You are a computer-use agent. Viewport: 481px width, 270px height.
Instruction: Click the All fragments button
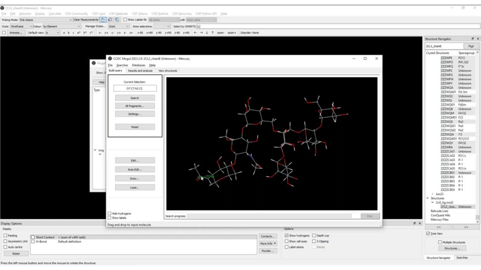coord(135,106)
